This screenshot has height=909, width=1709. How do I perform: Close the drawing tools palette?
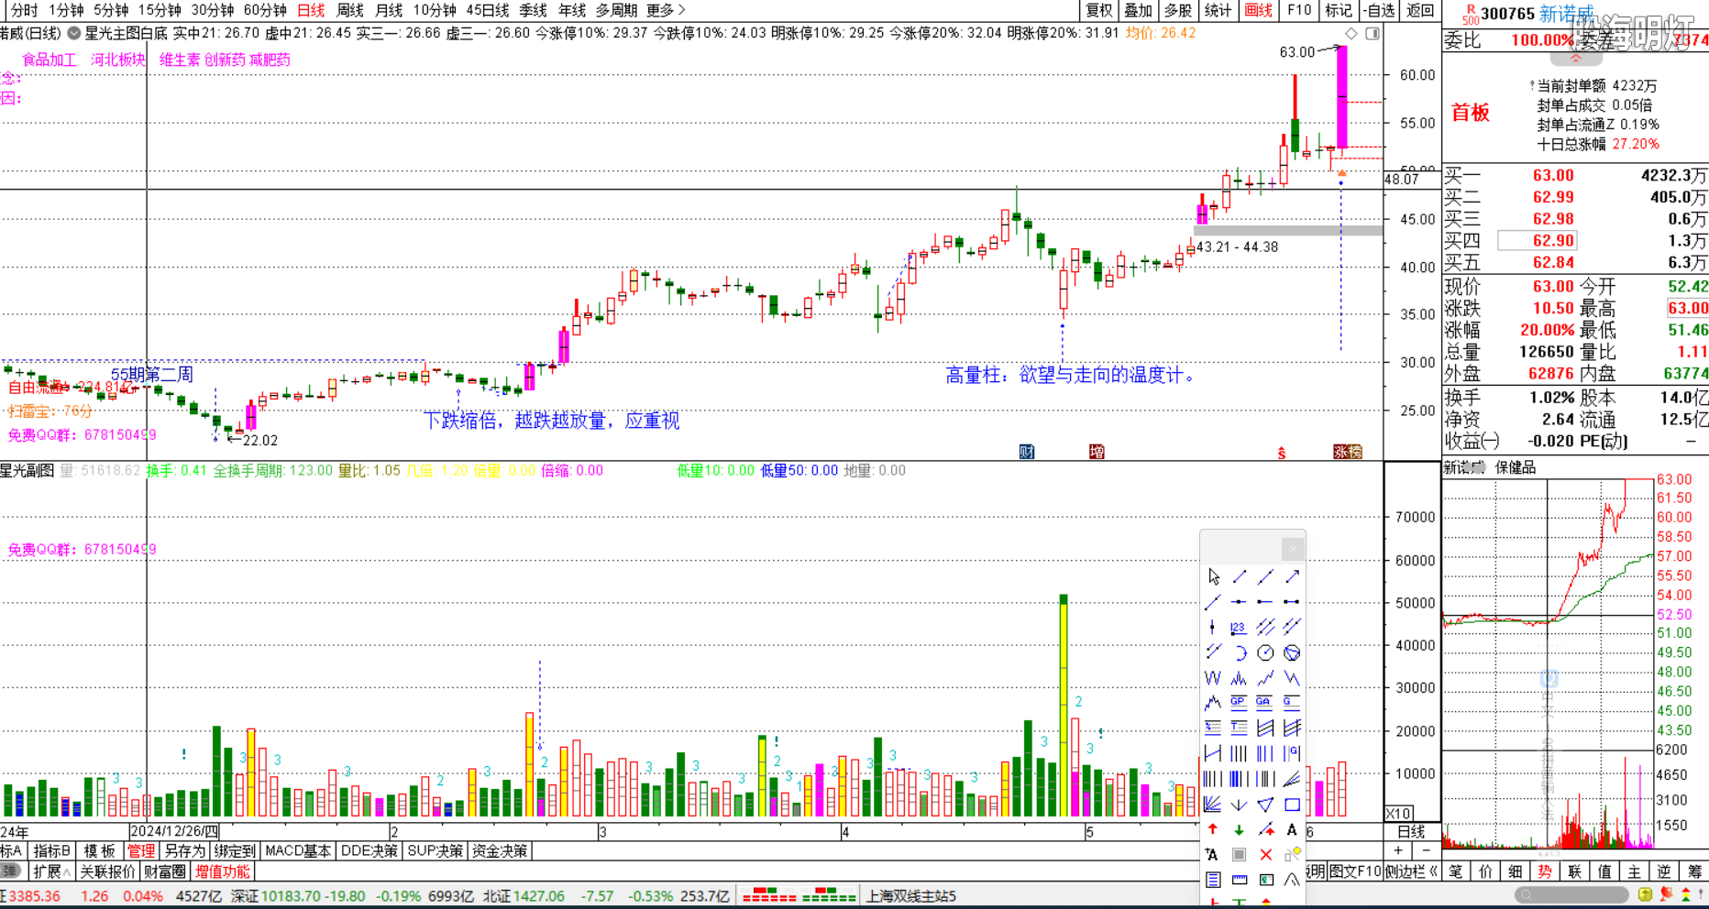1293,549
